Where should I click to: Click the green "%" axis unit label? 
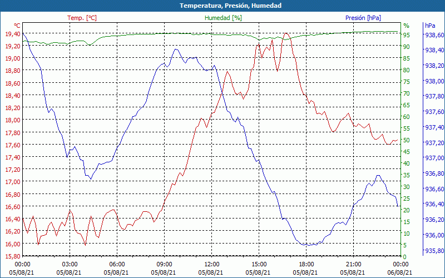(407, 26)
